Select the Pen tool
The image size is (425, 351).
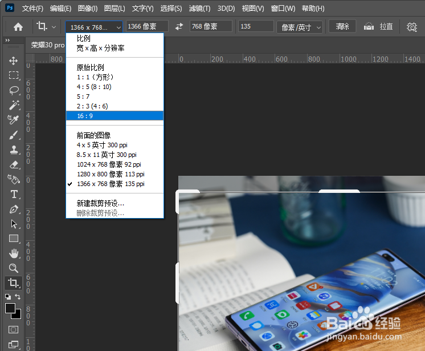(14, 209)
